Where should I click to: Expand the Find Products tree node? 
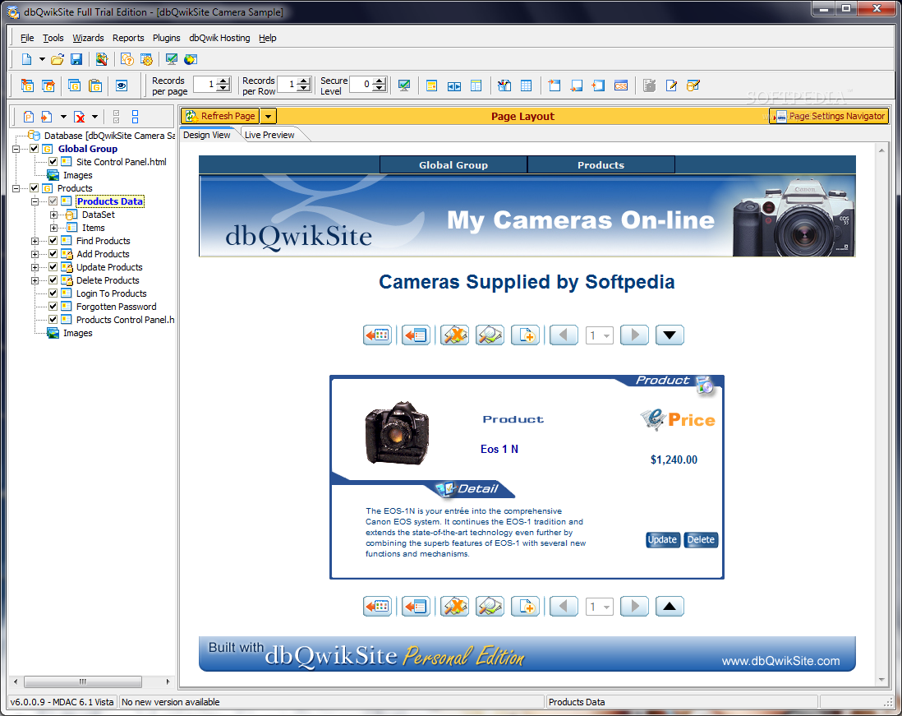point(35,241)
